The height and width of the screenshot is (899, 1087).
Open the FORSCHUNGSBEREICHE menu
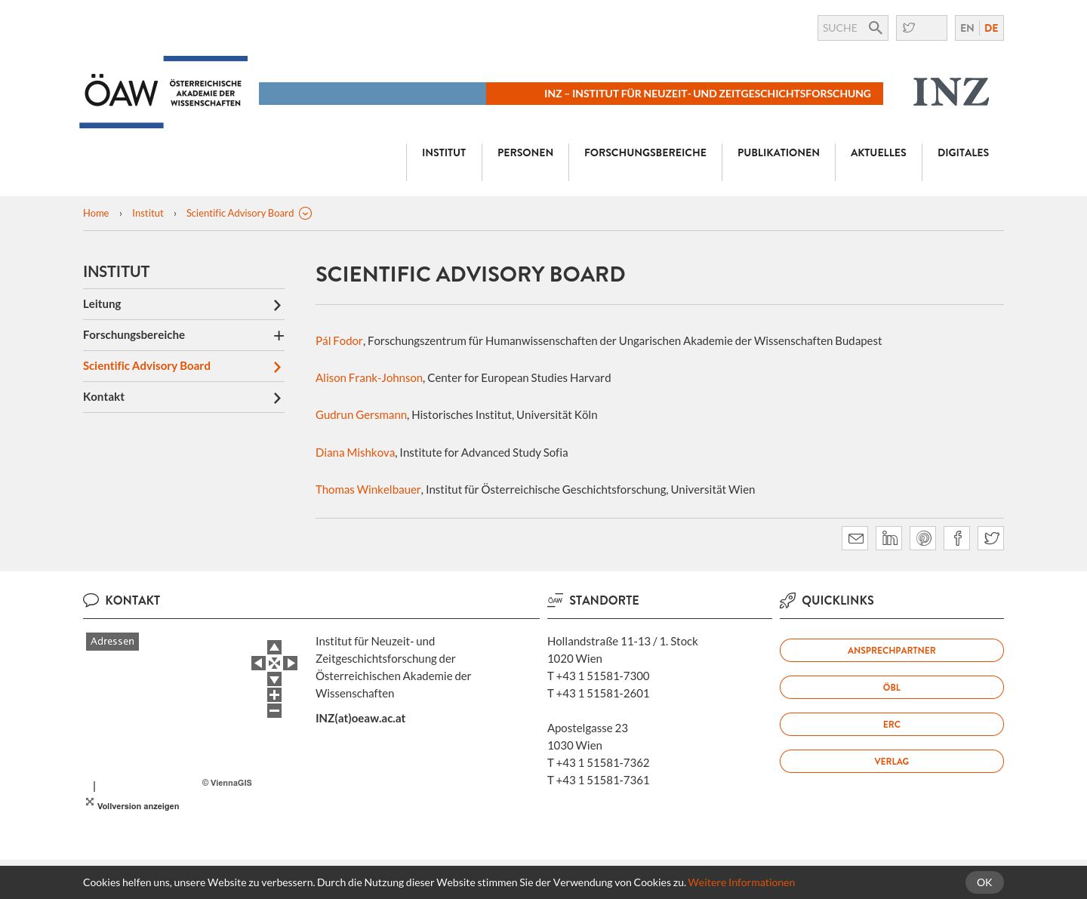coord(645,152)
